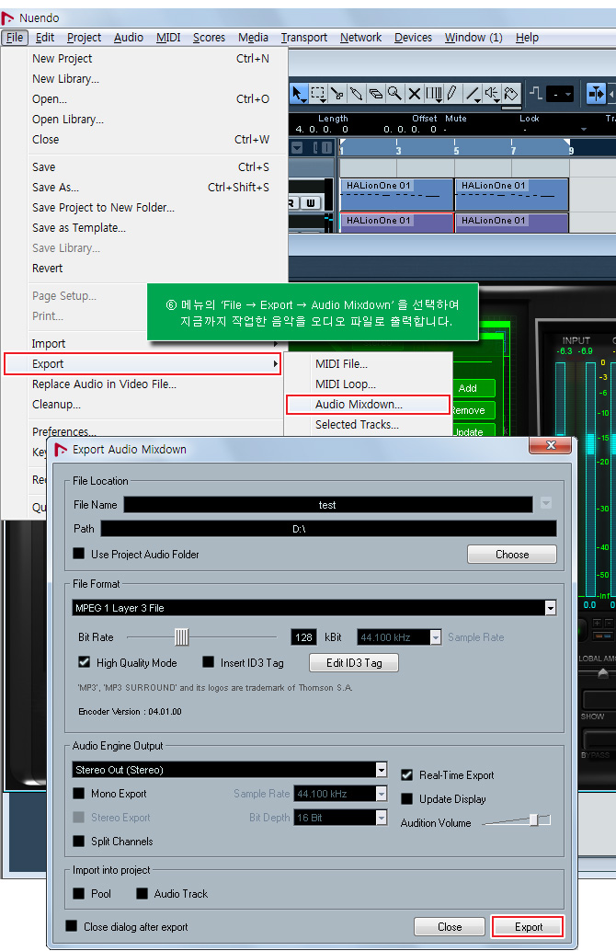Screen dimensions: 616x951
Task: Select the first blue HALionOne 01 clip
Action: tap(396, 194)
